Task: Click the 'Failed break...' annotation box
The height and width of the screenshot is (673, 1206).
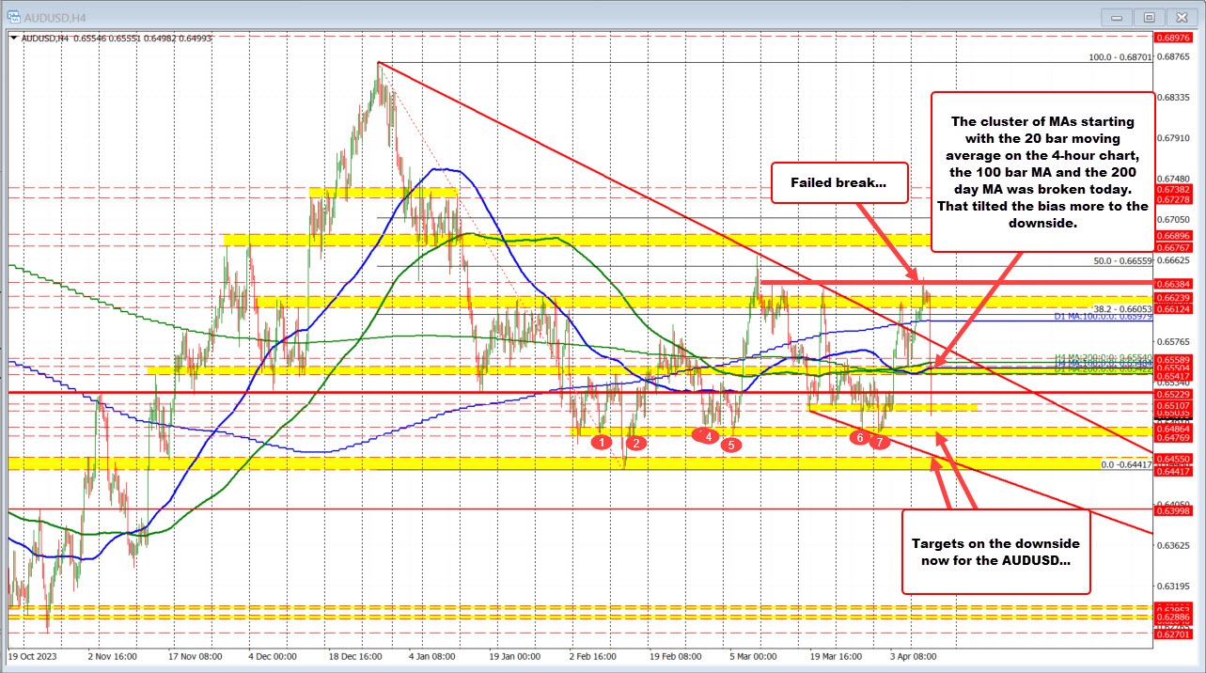Action: (x=838, y=182)
